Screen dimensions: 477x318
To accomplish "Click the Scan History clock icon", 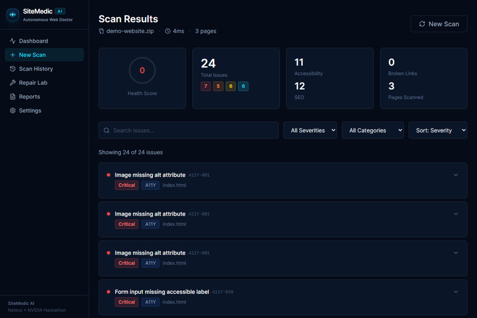I will pos(12,69).
